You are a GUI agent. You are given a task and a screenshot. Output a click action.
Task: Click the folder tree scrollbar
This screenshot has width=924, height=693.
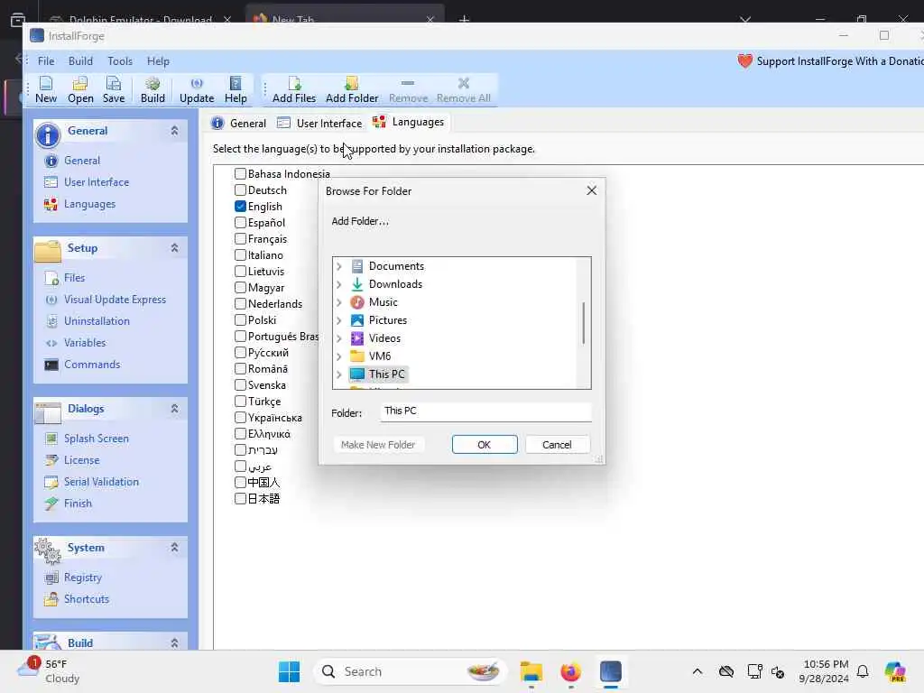(584, 323)
